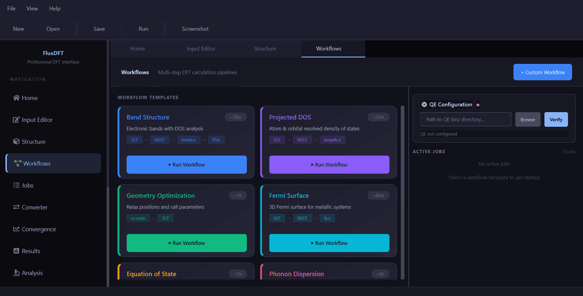Open Structure via its cube icon
583x296 pixels.
(17, 141)
